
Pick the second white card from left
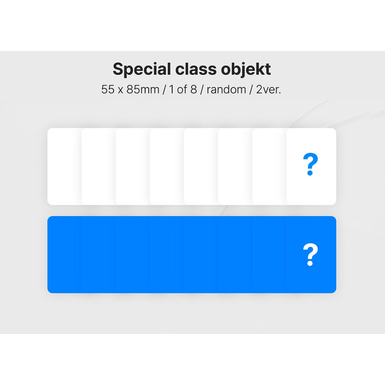(x=99, y=167)
